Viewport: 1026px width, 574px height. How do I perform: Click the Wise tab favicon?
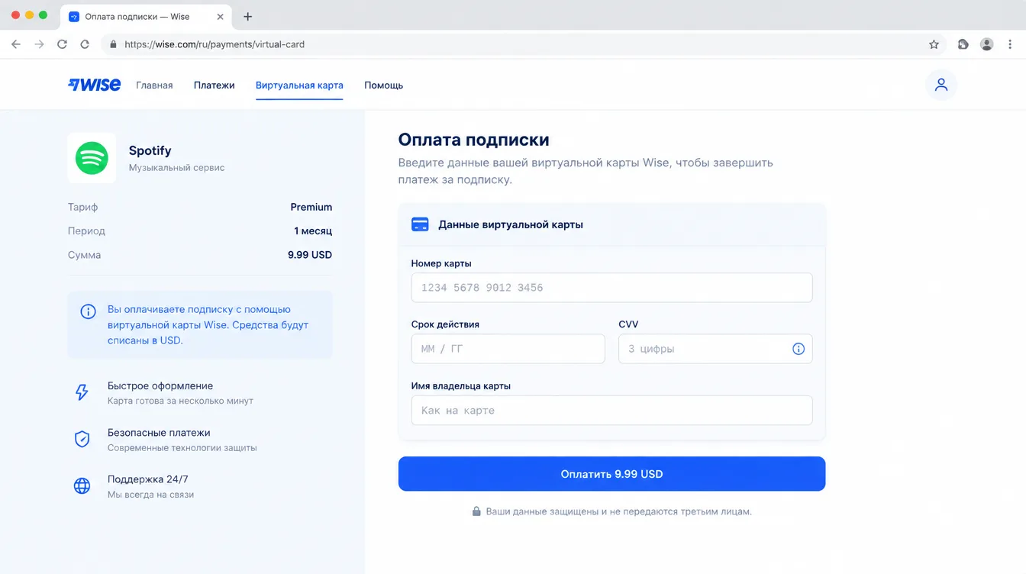tap(74, 16)
